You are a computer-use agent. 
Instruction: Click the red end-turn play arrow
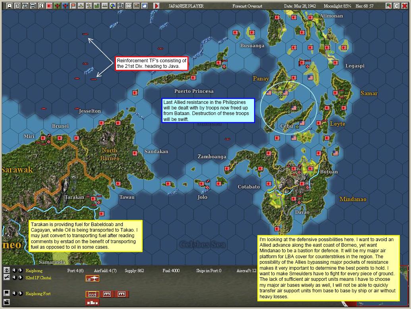click(x=156, y=6)
